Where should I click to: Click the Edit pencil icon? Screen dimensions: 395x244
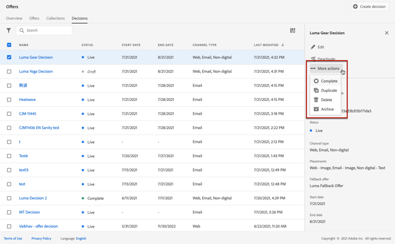coord(313,47)
